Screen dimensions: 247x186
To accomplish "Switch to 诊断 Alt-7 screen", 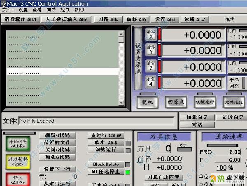I will (195, 19).
